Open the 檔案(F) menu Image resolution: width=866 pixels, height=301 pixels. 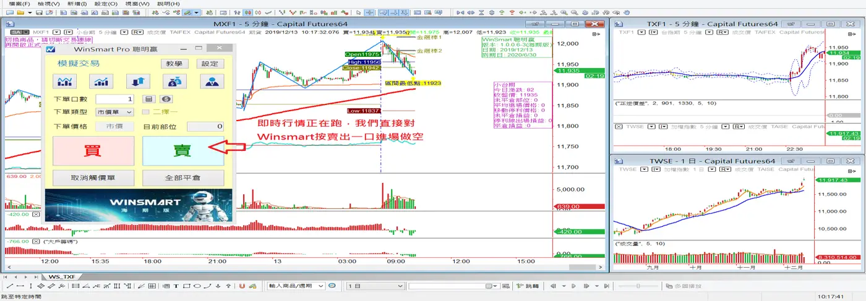pyautogui.click(x=18, y=4)
